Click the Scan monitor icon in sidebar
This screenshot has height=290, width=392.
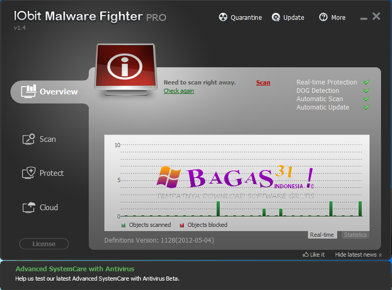29,139
